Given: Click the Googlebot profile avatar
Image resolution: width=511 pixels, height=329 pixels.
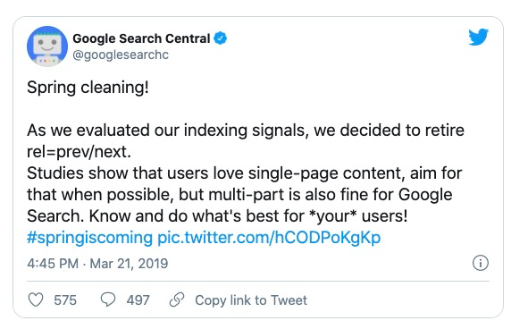Looking at the screenshot, I should coord(47,46).
